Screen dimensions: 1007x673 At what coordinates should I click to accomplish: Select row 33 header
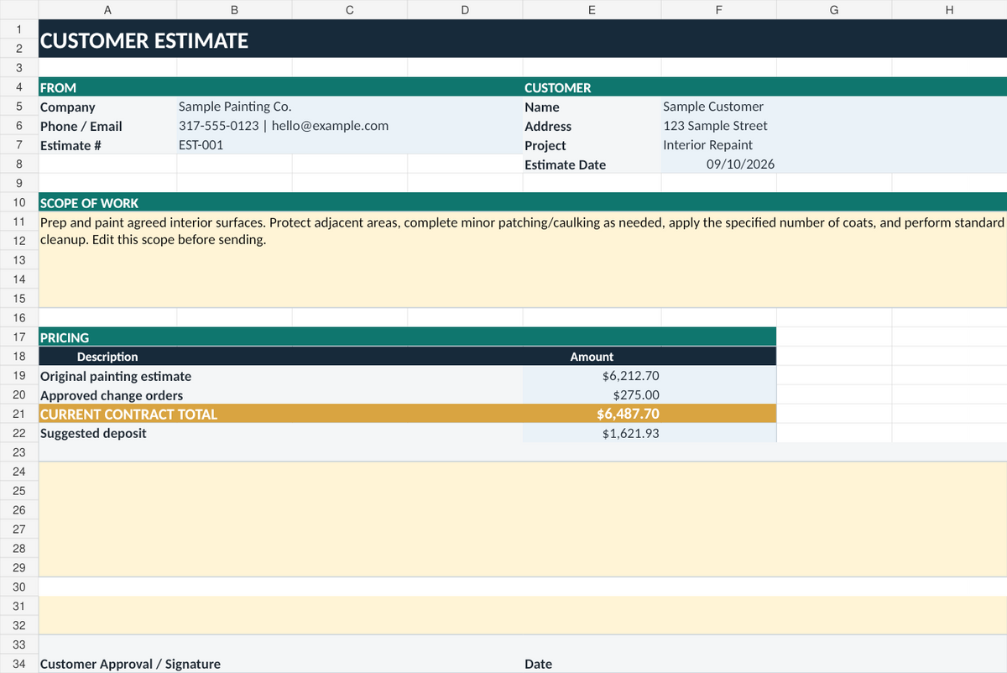[18, 644]
